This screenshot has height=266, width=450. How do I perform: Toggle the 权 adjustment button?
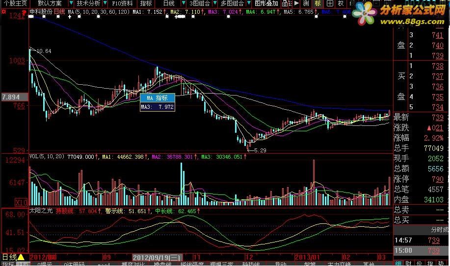pos(341,3)
